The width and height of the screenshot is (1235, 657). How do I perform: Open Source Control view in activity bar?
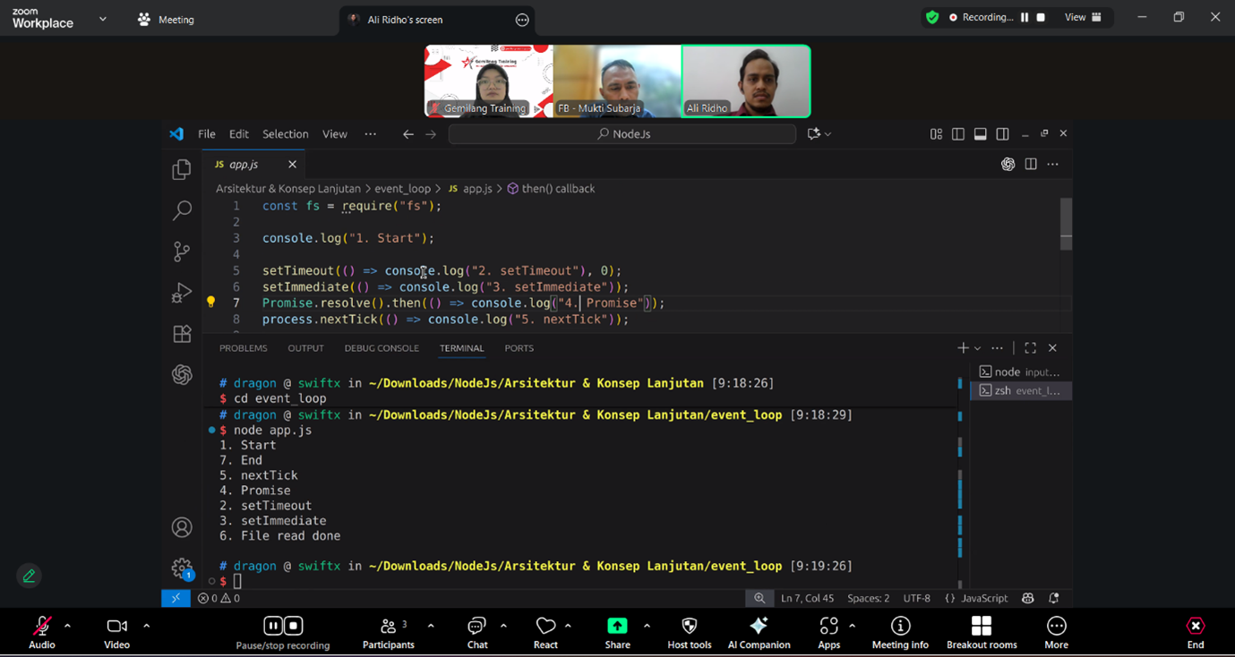(x=182, y=252)
